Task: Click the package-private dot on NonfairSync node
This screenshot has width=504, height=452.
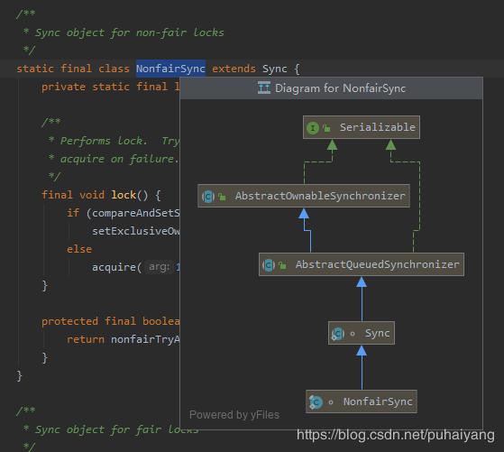Action: tap(331, 402)
